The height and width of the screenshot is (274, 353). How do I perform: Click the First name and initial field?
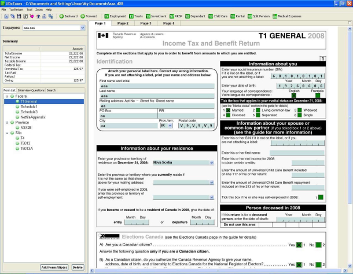coord(157,86)
